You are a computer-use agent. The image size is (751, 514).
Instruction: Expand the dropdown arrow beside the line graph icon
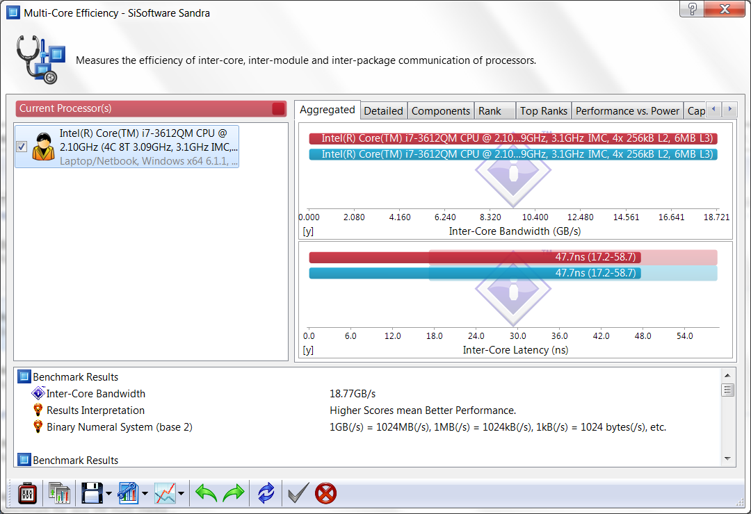coord(181,493)
